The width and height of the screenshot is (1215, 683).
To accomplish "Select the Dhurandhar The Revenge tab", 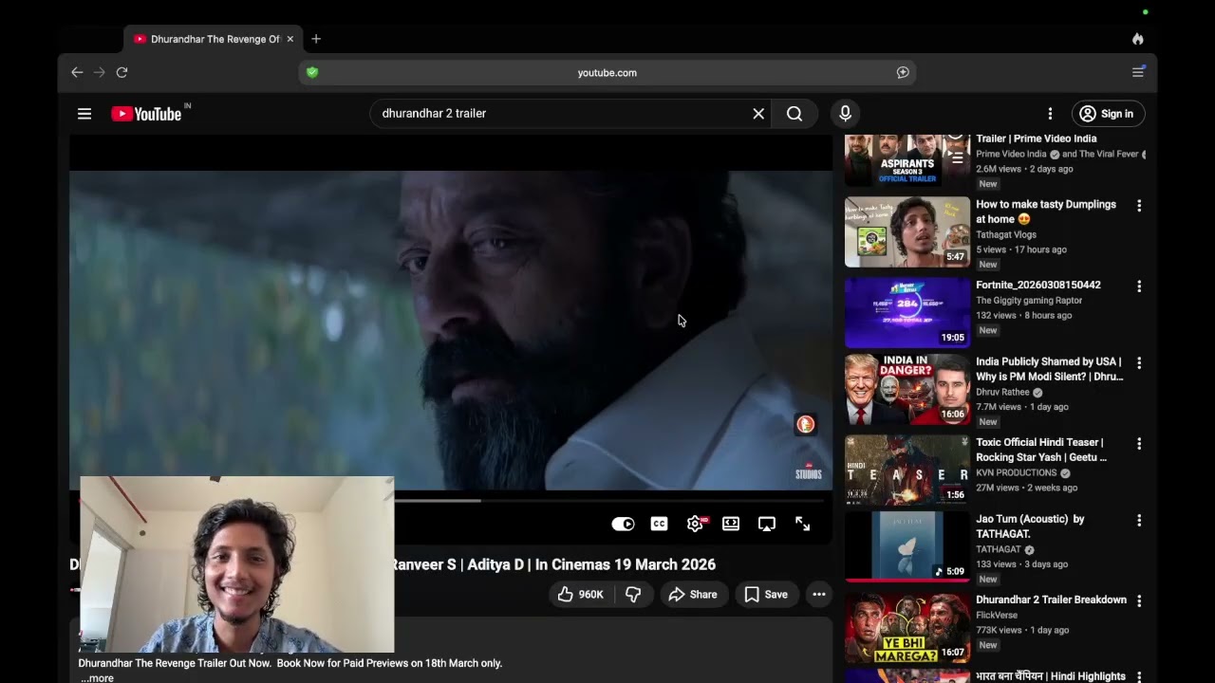I will tap(214, 39).
